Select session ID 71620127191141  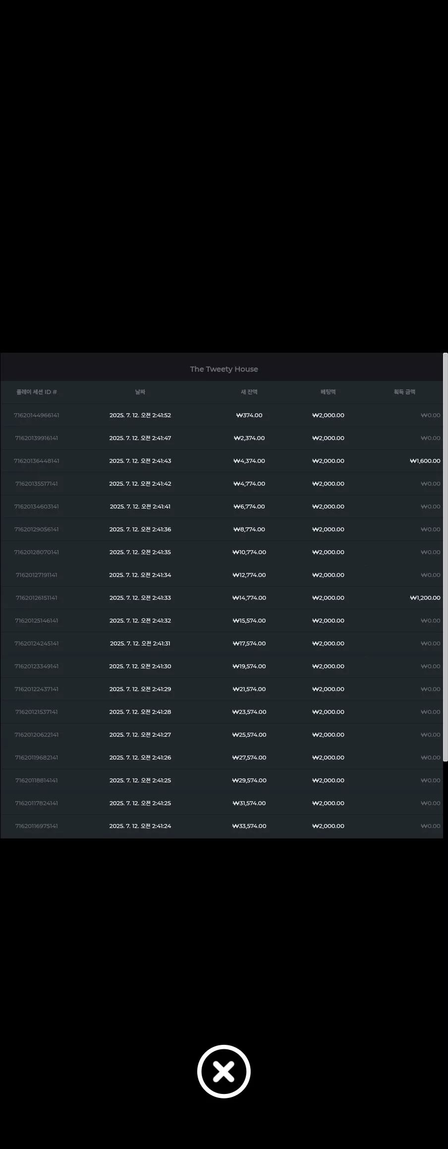coord(37,575)
